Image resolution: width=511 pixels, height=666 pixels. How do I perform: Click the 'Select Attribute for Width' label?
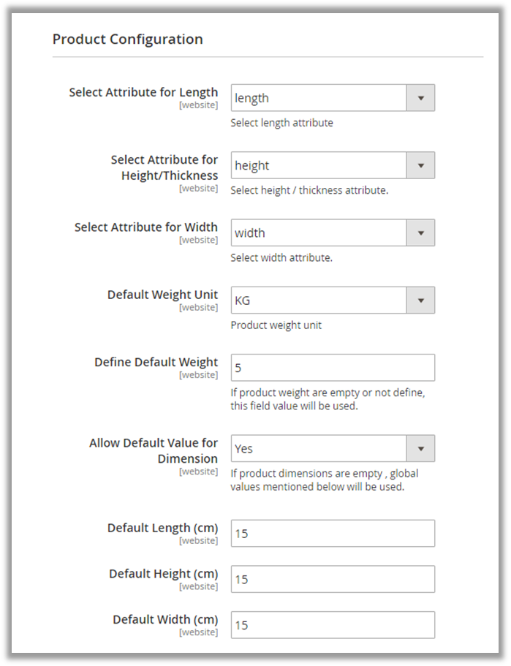pos(146,227)
